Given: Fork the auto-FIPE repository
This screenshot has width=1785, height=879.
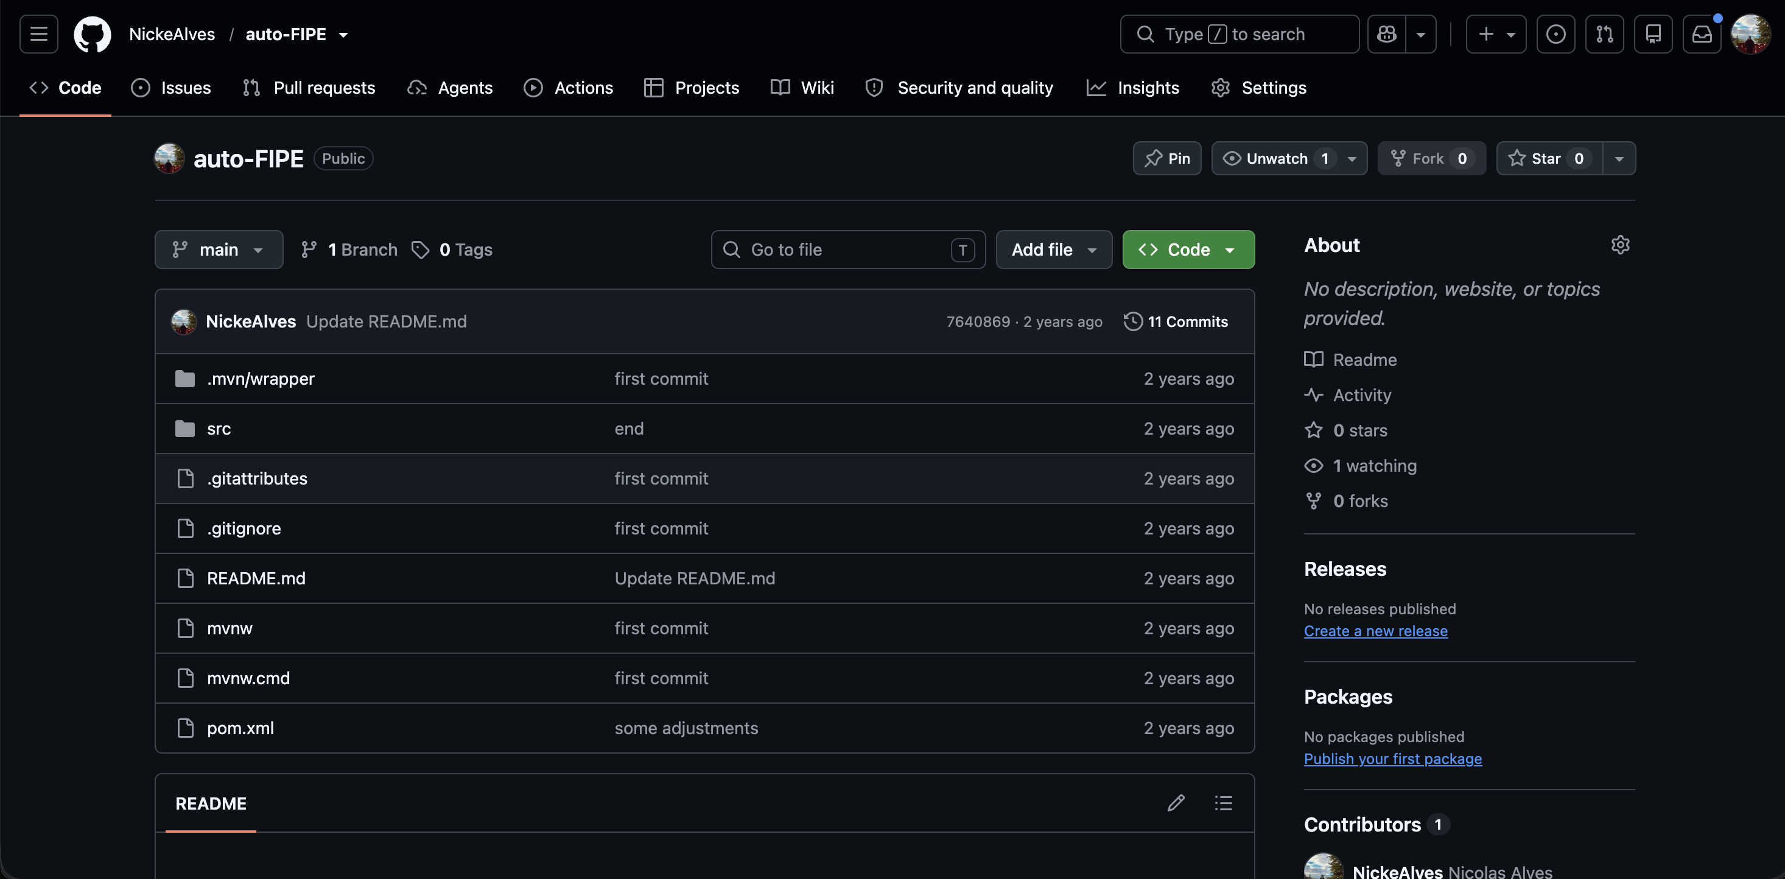Looking at the screenshot, I should click(1431, 159).
